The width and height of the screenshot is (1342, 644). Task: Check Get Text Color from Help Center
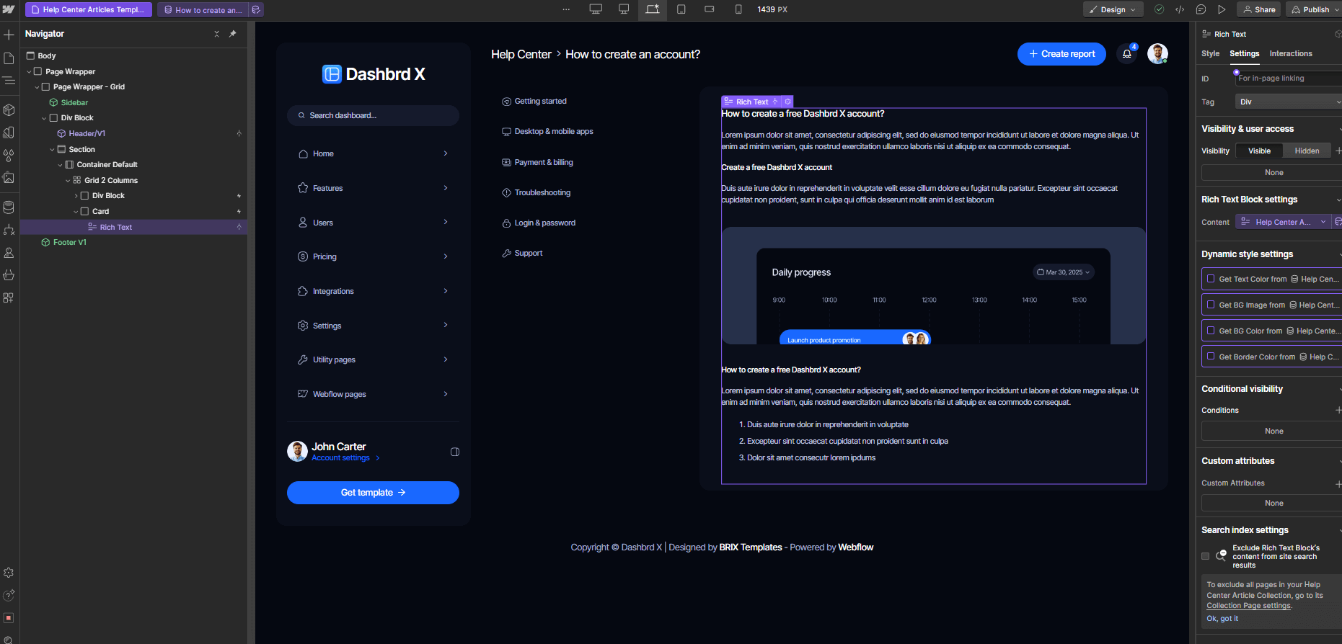click(x=1211, y=279)
